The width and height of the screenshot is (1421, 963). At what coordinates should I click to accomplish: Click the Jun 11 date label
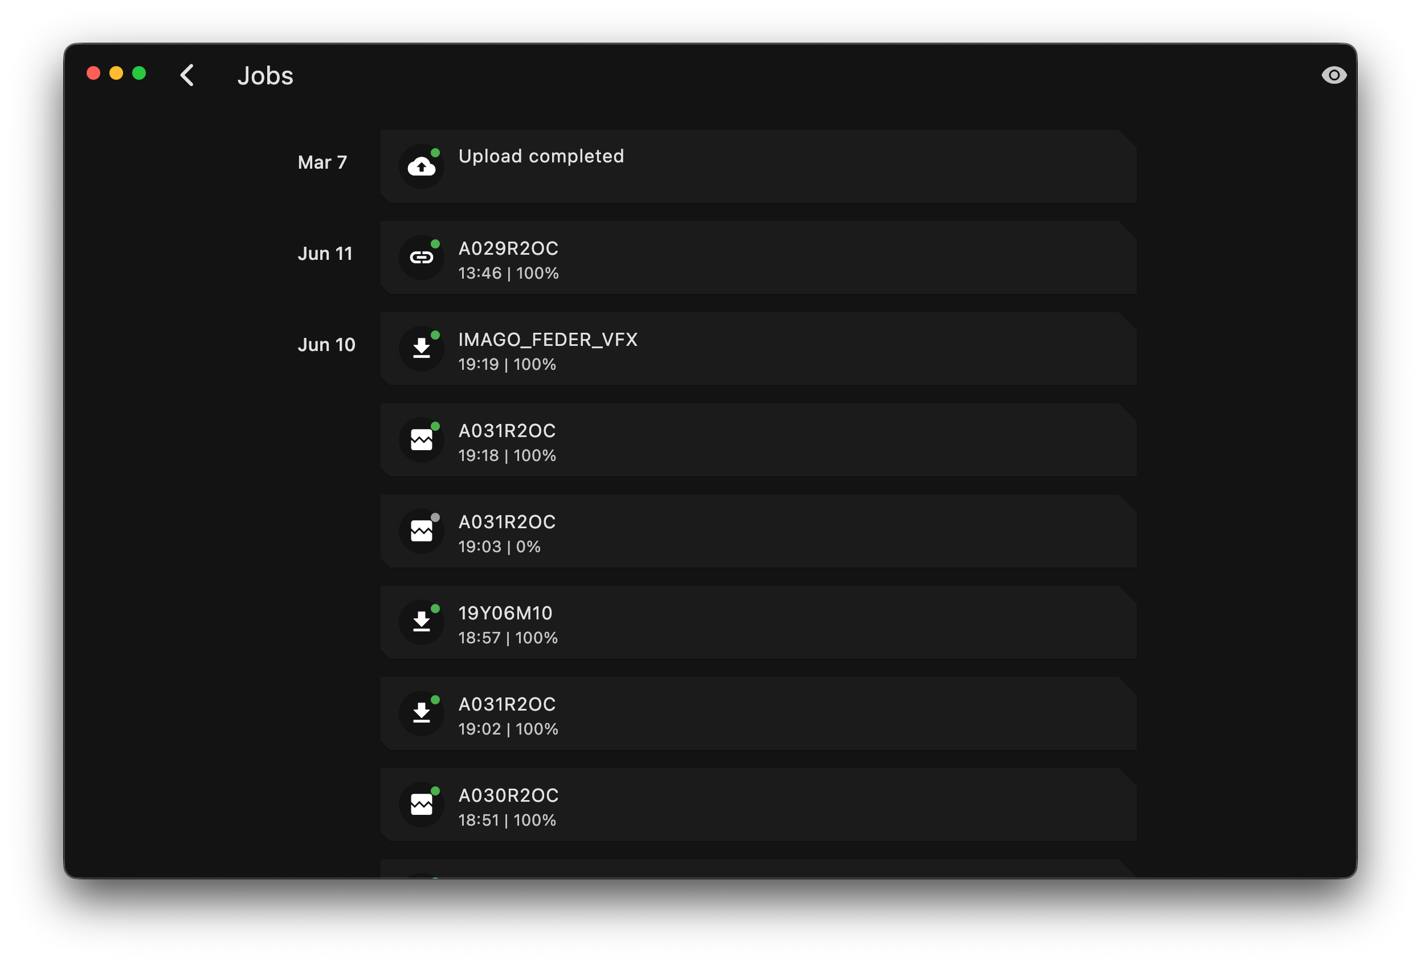(325, 253)
